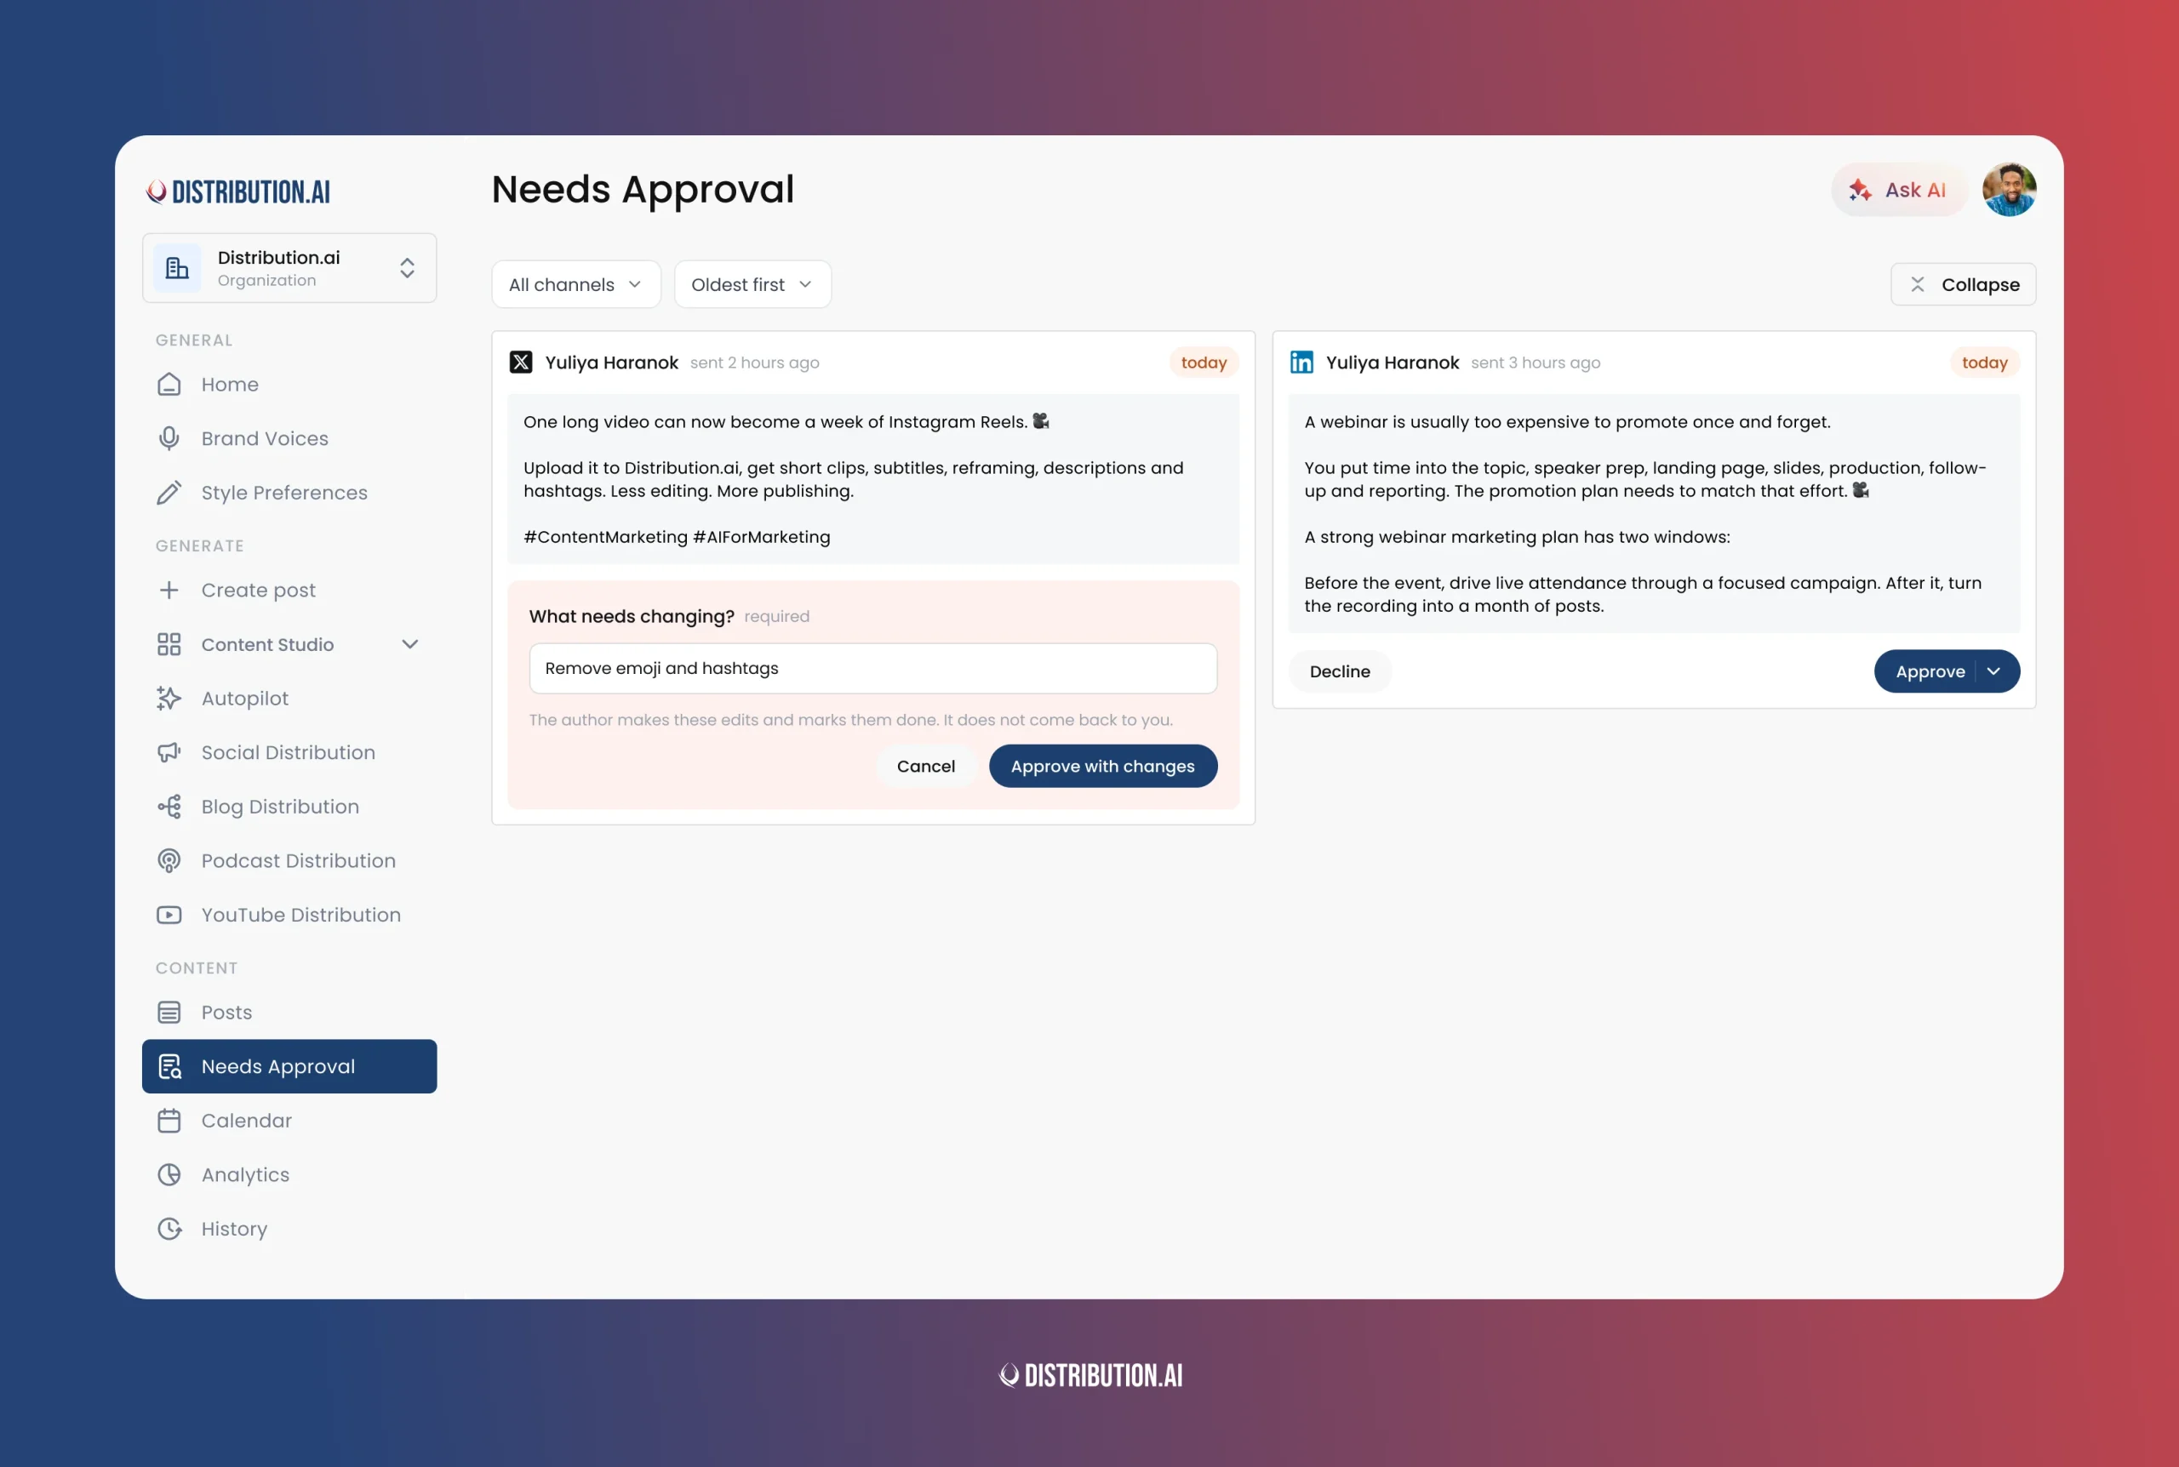Open the All channels filter dropdown
Viewport: 2179px width, 1467px height.
pyautogui.click(x=576, y=284)
